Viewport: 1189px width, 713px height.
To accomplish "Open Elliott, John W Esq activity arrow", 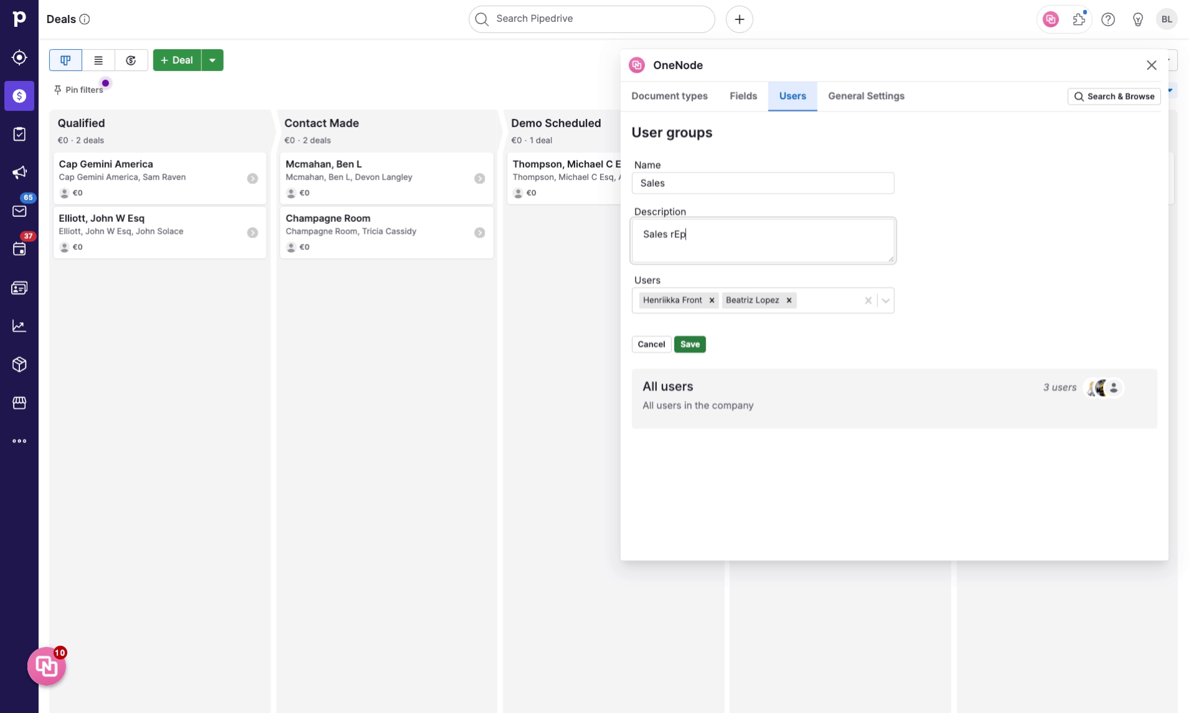I will pyautogui.click(x=252, y=233).
